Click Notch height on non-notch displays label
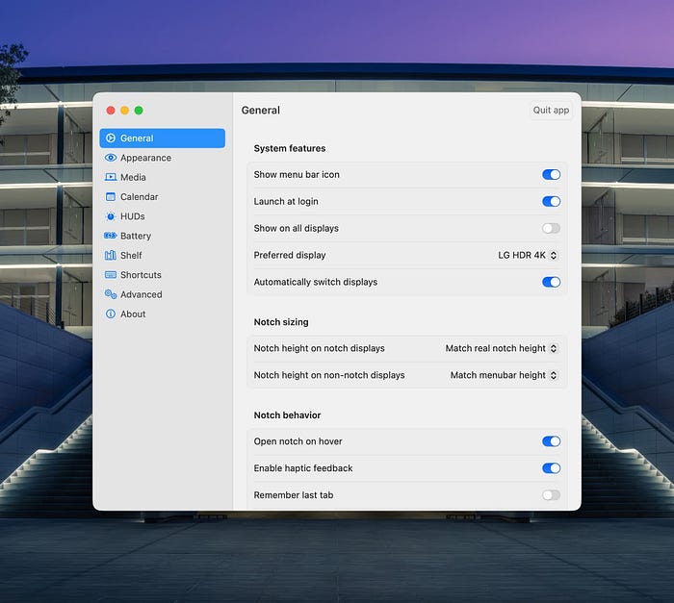Image resolution: width=674 pixels, height=603 pixels. coord(329,375)
